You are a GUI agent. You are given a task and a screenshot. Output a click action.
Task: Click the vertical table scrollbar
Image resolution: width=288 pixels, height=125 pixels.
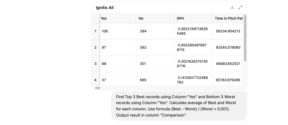pyautogui.click(x=245, y=38)
